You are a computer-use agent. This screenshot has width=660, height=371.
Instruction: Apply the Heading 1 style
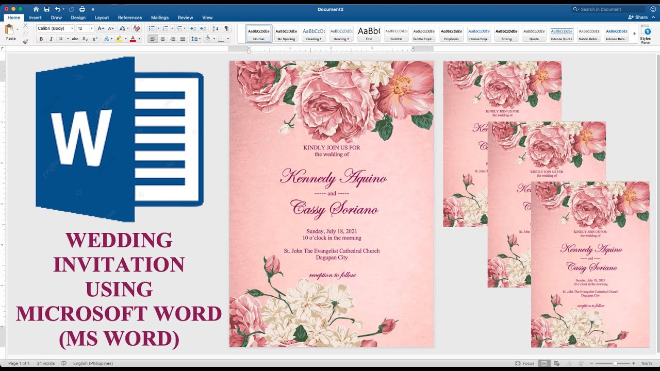click(313, 34)
